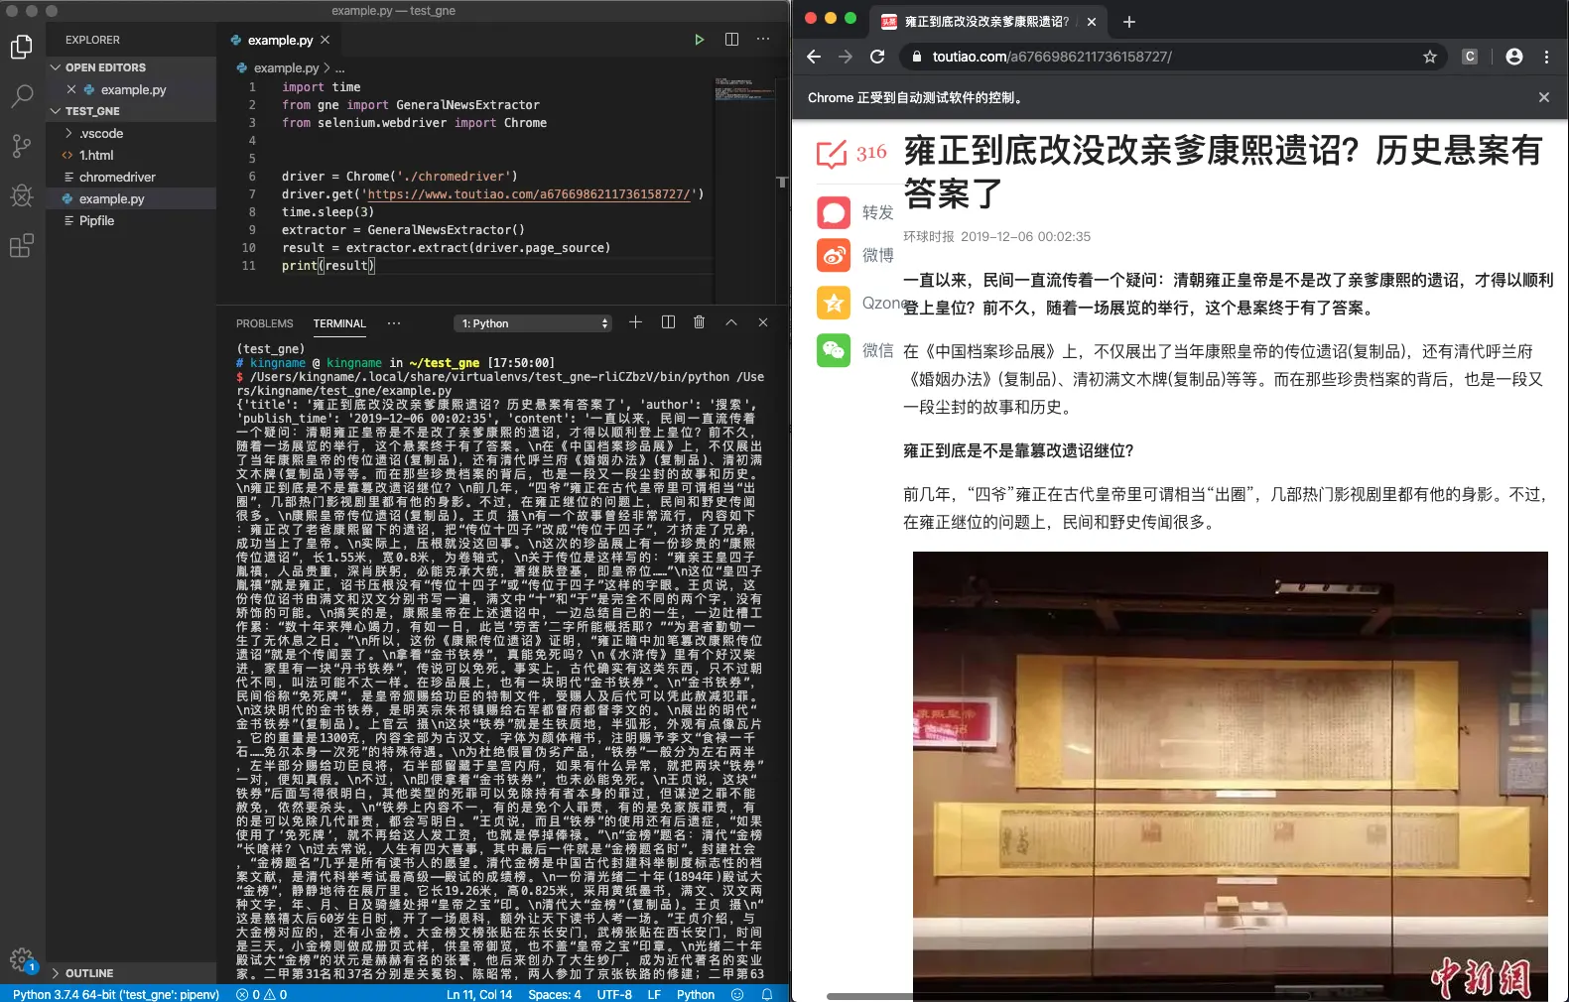Click the toutiao.com URL in editor code

(528, 194)
